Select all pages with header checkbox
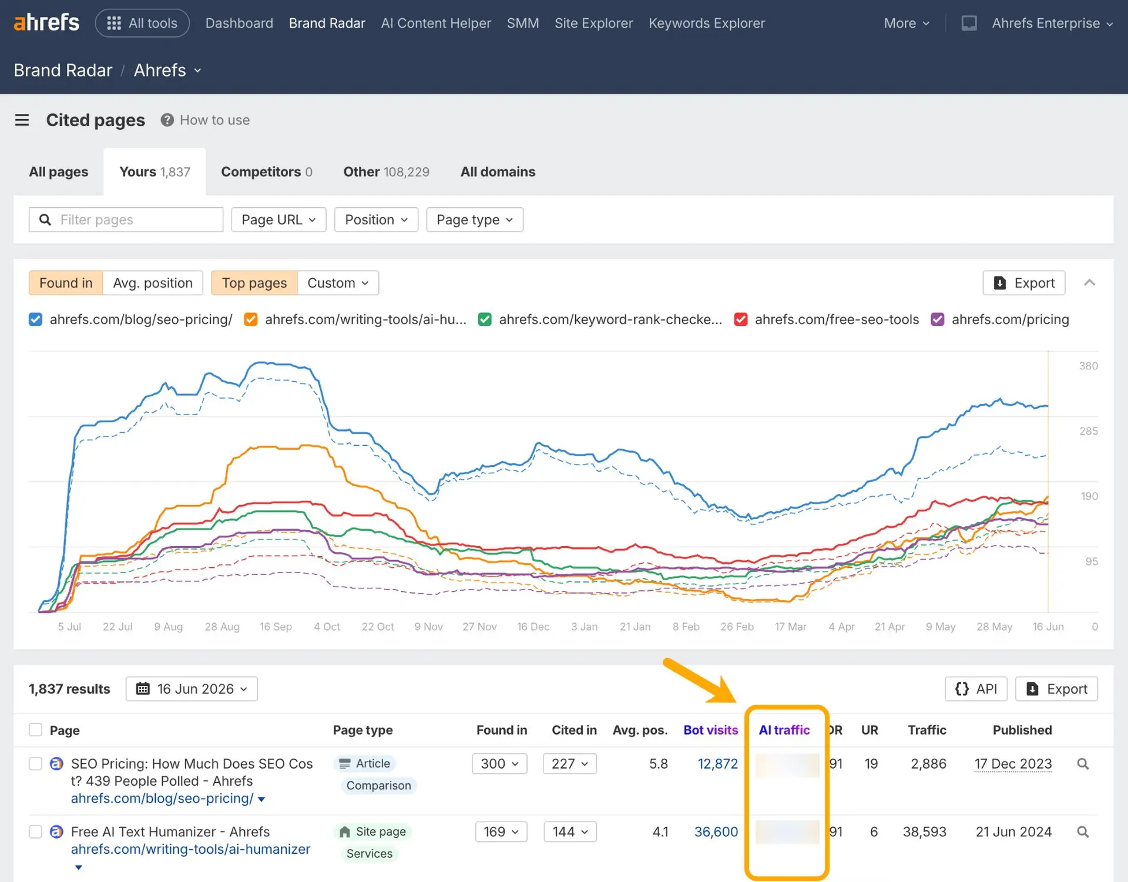This screenshot has height=882, width=1128. 35,730
